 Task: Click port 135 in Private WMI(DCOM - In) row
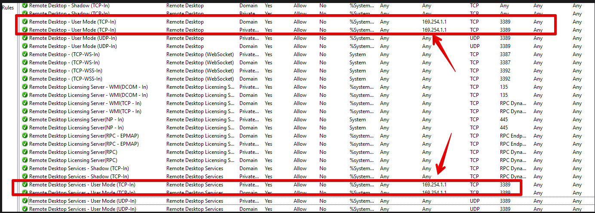coord(503,87)
